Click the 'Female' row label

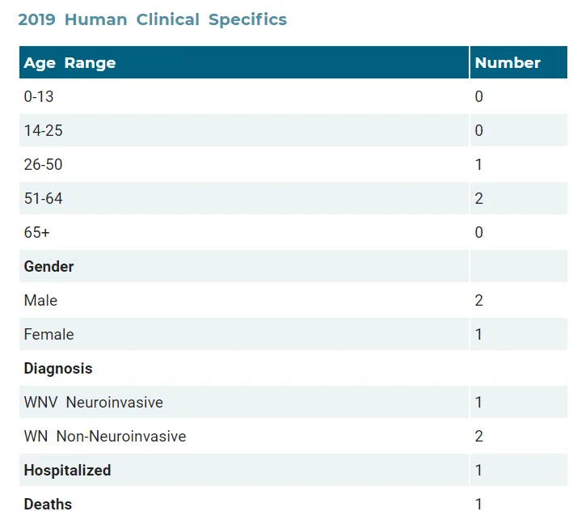(48, 334)
